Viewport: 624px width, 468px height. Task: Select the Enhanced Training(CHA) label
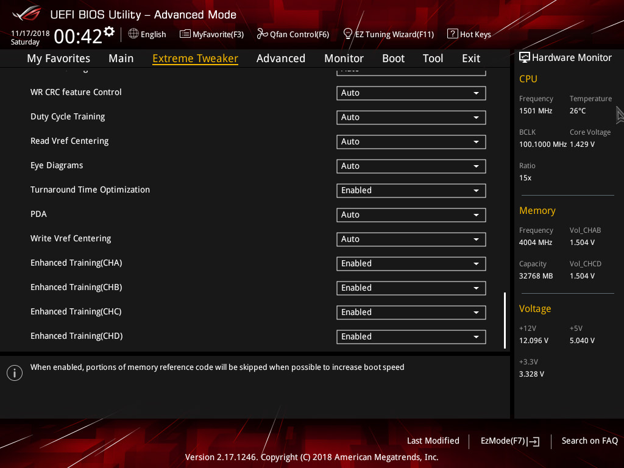(x=76, y=263)
